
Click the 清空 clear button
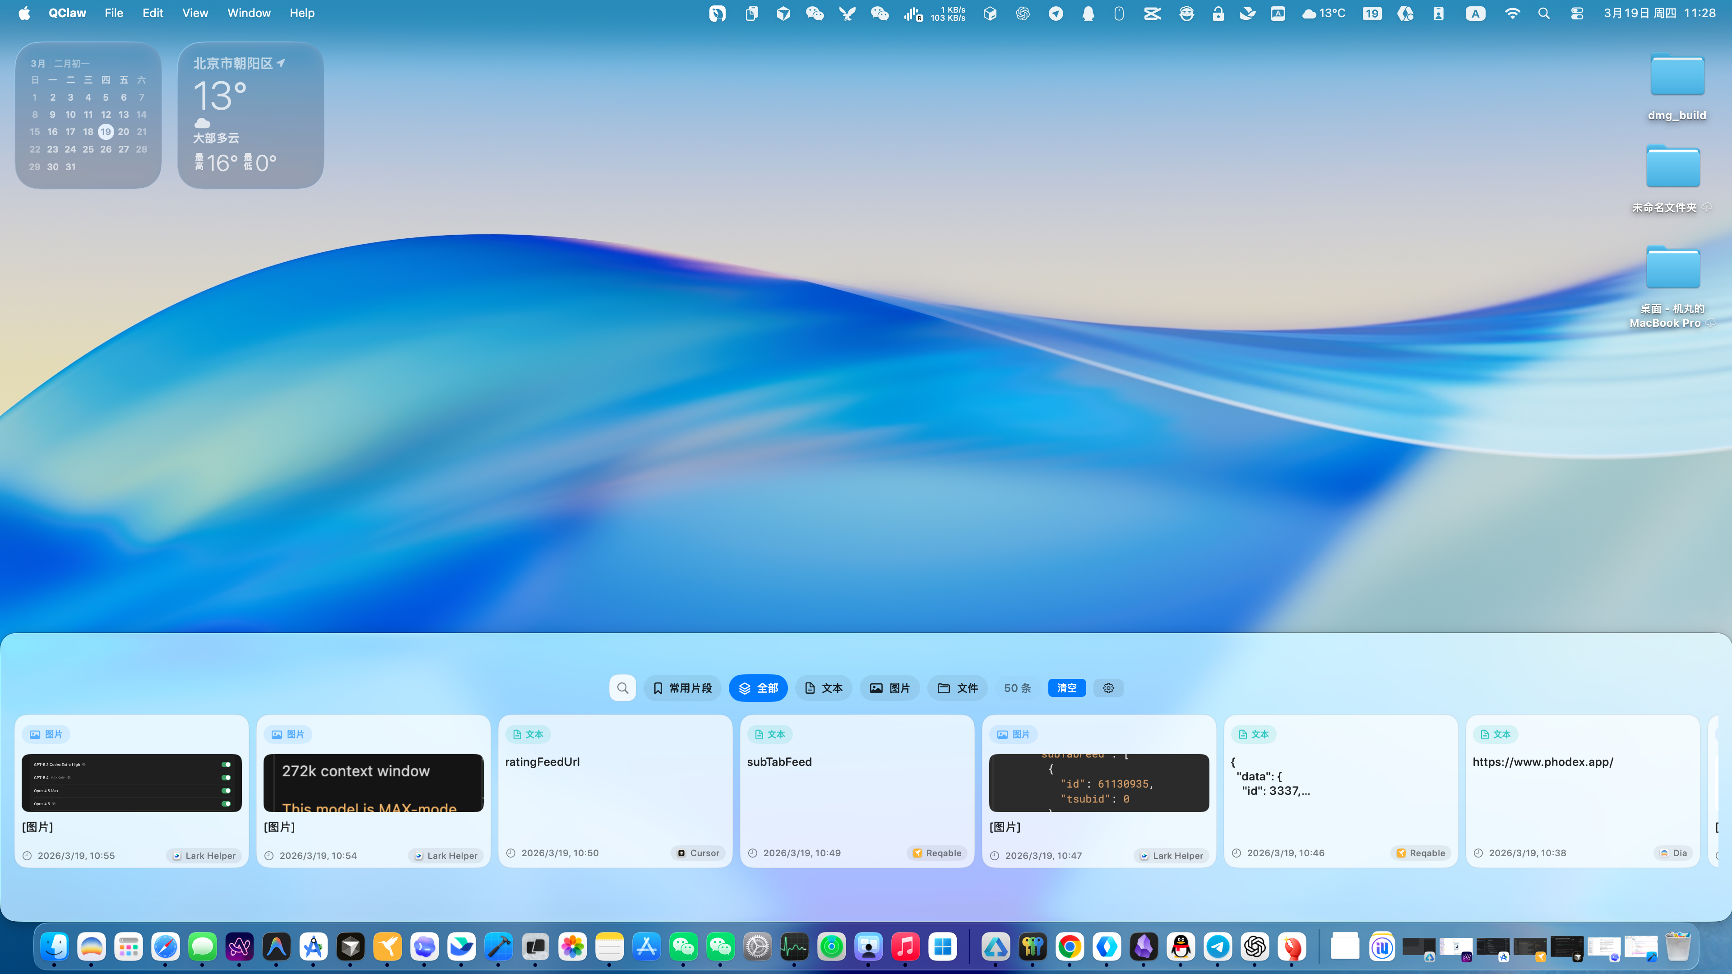coord(1066,687)
